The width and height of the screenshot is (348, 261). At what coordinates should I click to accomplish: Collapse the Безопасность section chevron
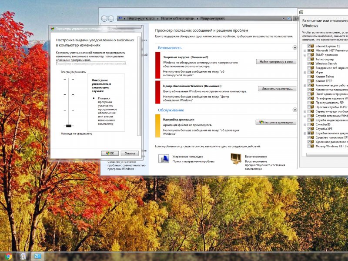coord(295,47)
